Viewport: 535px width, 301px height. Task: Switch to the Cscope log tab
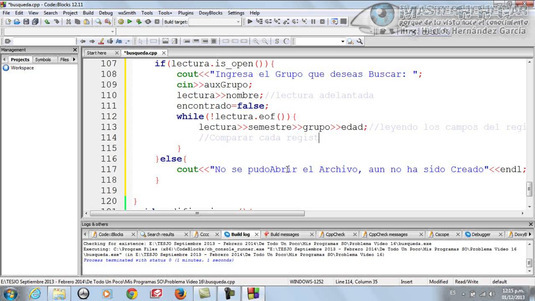point(442,235)
